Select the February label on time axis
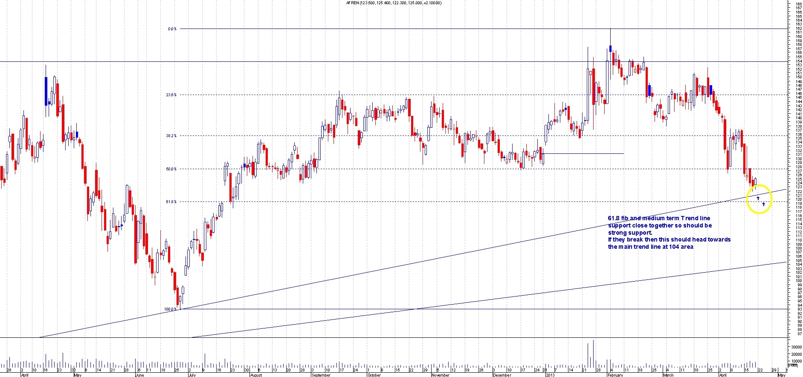The height and width of the screenshot is (377, 803). 615,375
